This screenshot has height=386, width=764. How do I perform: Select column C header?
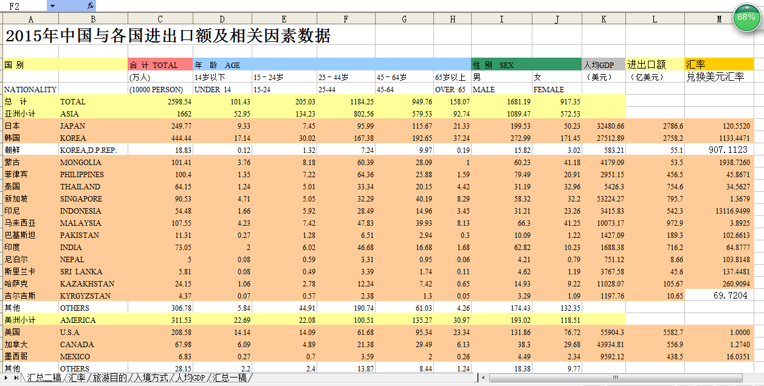click(x=160, y=19)
